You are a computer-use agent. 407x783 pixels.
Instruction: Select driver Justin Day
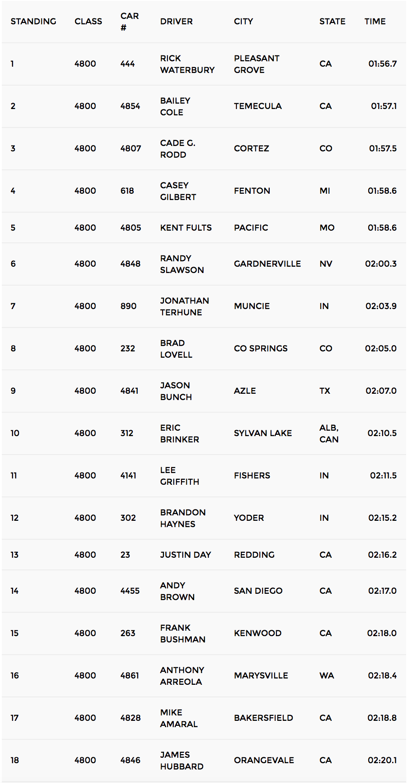185,555
